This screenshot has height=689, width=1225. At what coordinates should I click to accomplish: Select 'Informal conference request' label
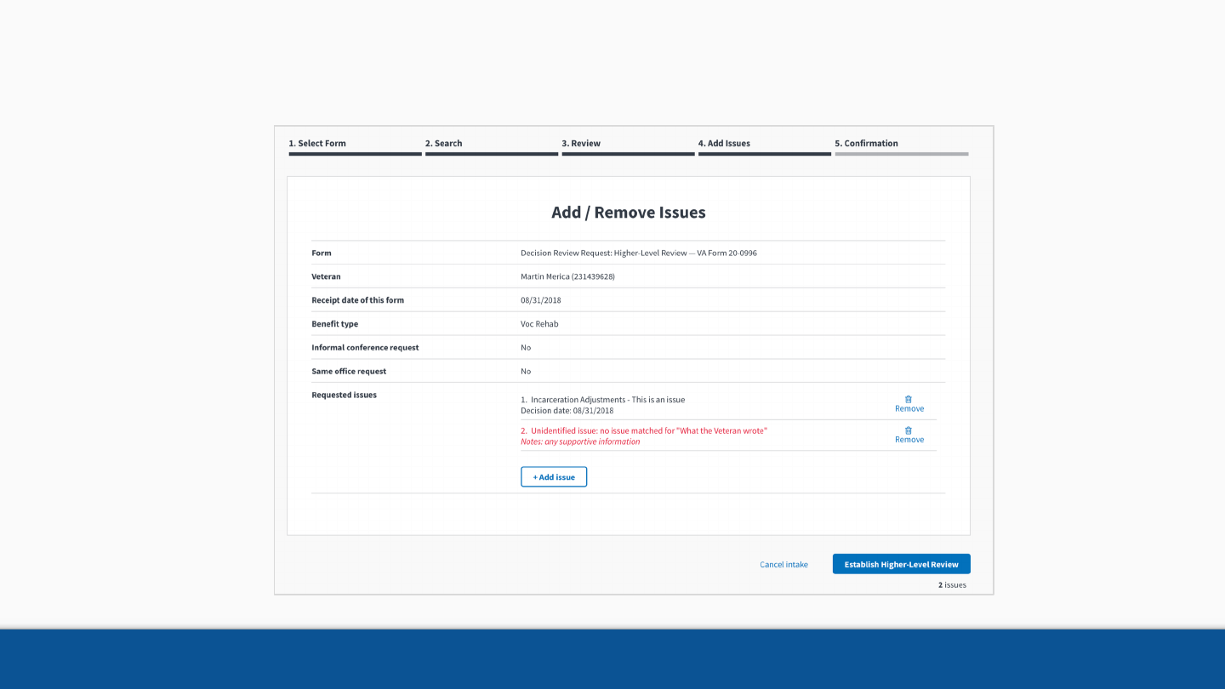pos(365,348)
